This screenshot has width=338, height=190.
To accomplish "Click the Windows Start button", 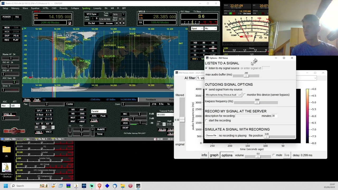I will click(x=6, y=186).
